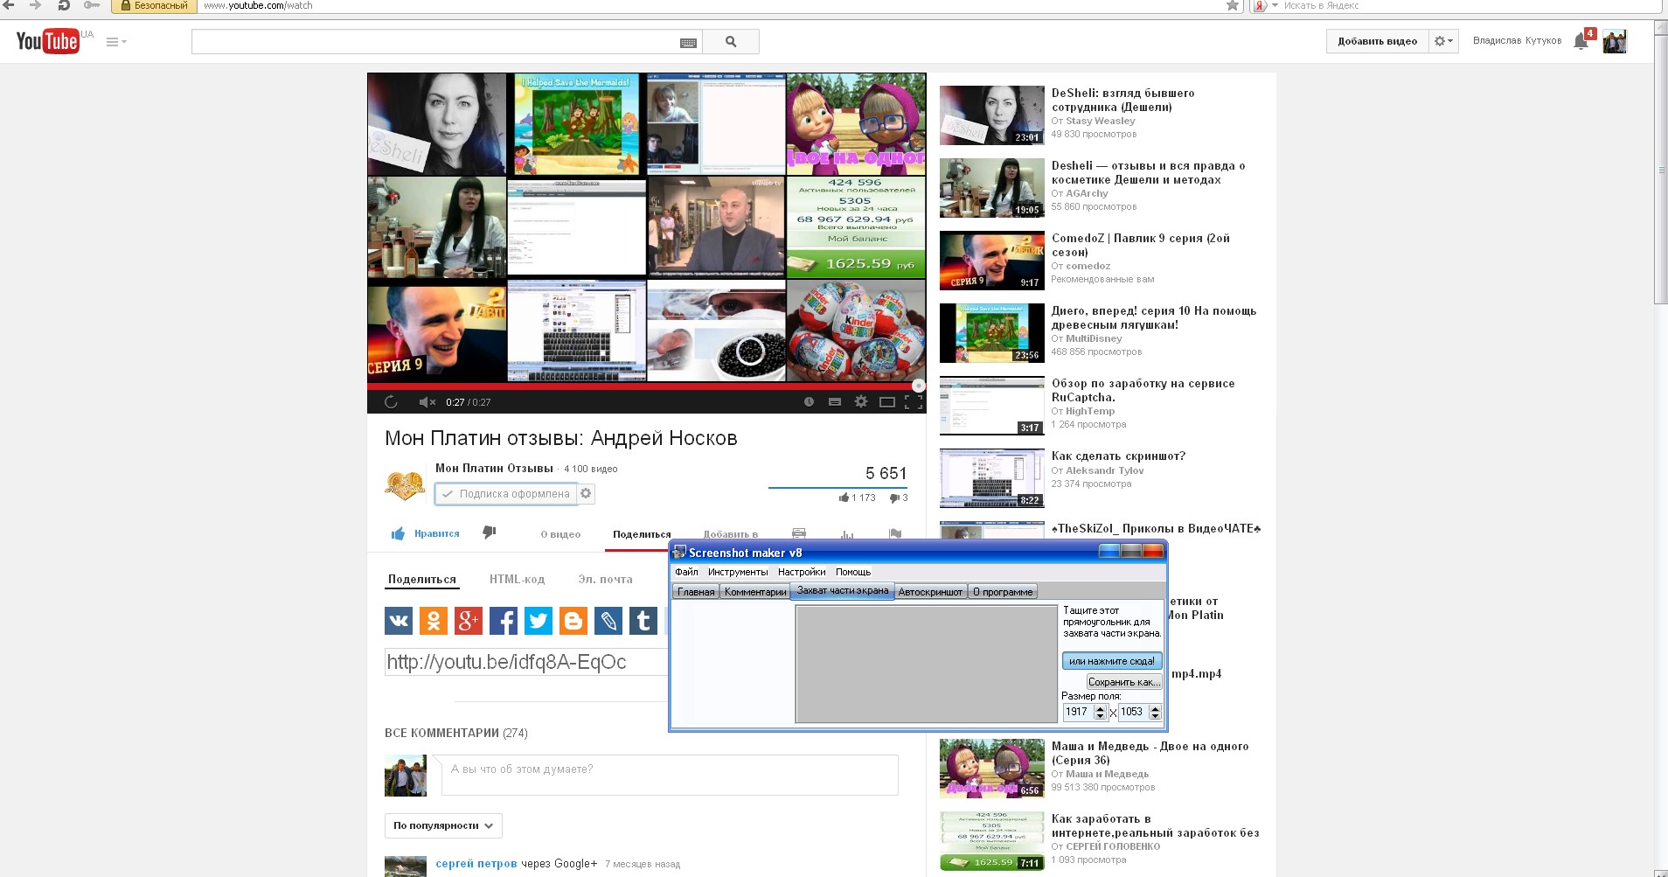The width and height of the screenshot is (1668, 877).
Task: Toggle the Подписка оформлена subscription button
Action: [x=506, y=494]
